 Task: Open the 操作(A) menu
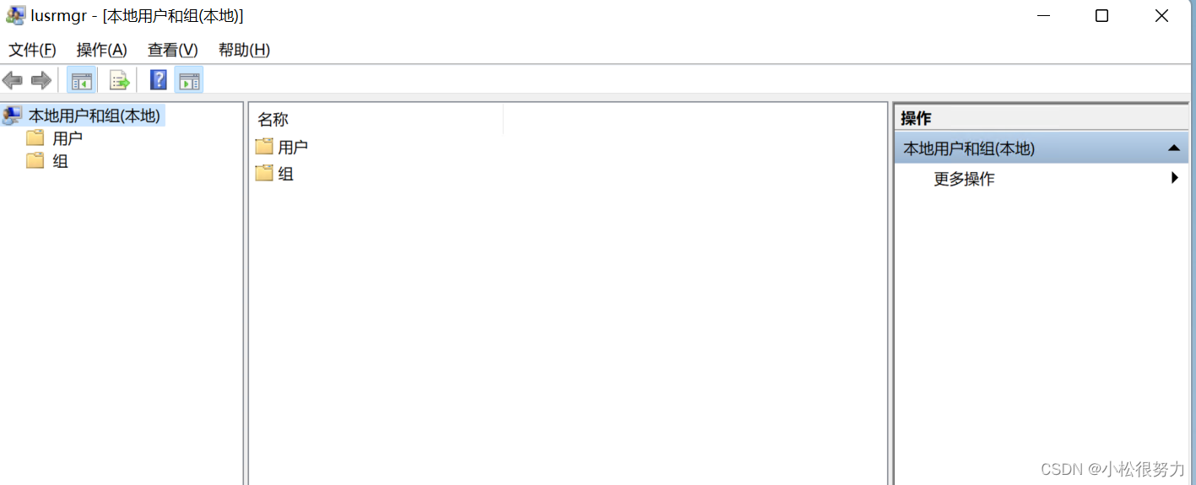click(101, 50)
